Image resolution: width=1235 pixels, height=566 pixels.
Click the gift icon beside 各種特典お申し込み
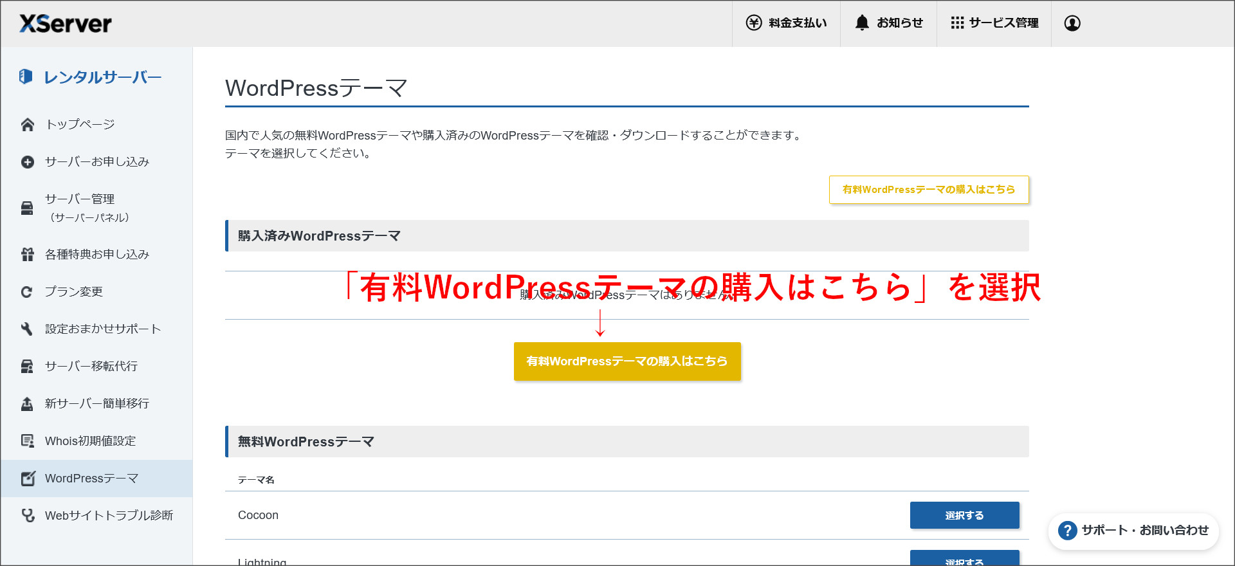coord(27,255)
